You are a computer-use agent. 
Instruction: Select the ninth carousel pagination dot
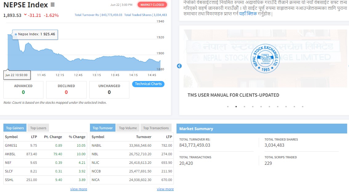pyautogui.click(x=294, y=107)
